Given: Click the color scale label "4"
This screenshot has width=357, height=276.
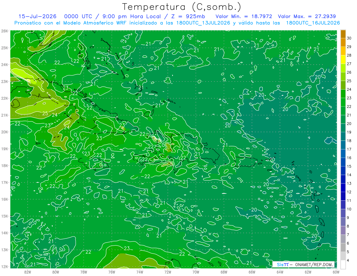Looking at the screenshot, I should coord(348,260).
